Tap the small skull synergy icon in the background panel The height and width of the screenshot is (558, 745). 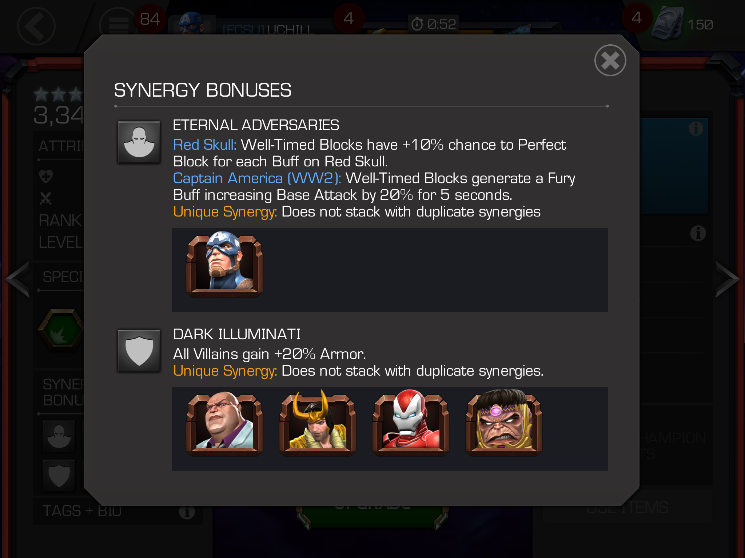59,436
